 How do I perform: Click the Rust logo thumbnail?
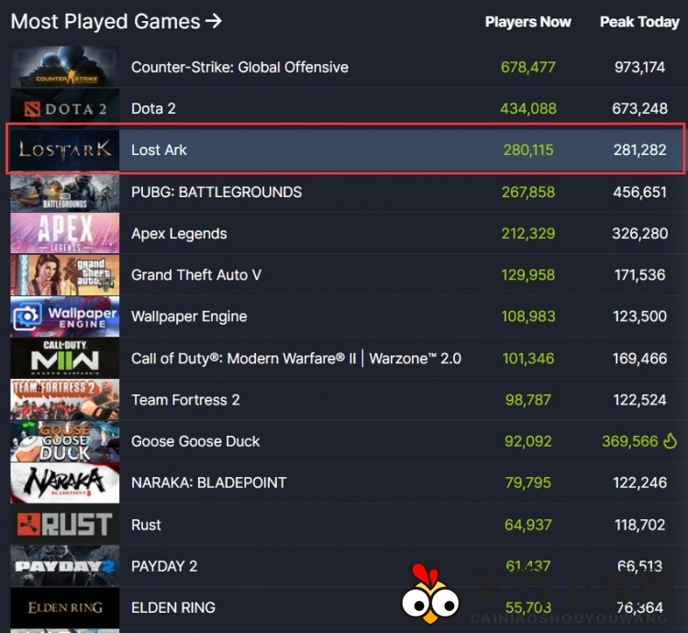64,525
